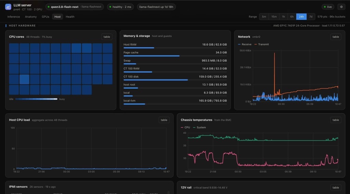Set range to 5m
The image size is (350, 194).
[264, 17]
